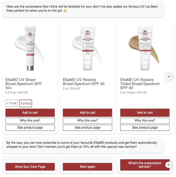Add UV Restore Tinted to cart

pyautogui.click(x=145, y=112)
